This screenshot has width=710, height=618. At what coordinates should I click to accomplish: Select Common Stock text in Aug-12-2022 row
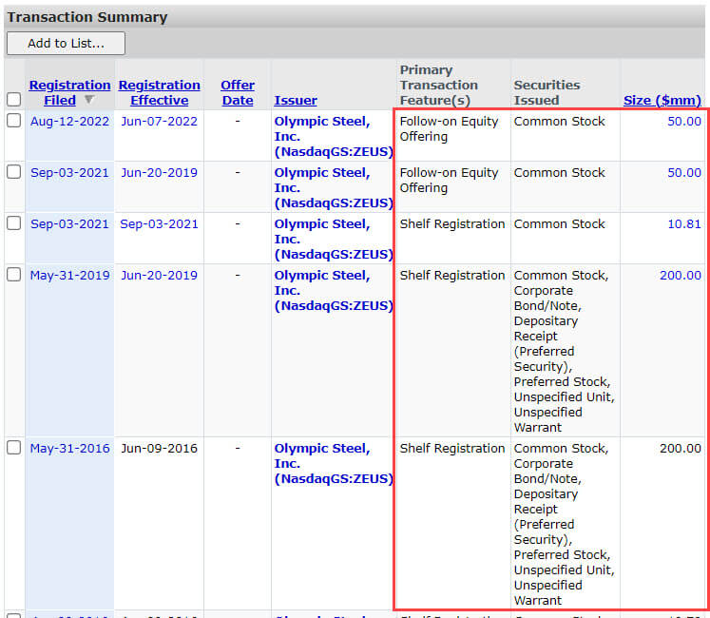[x=559, y=122]
